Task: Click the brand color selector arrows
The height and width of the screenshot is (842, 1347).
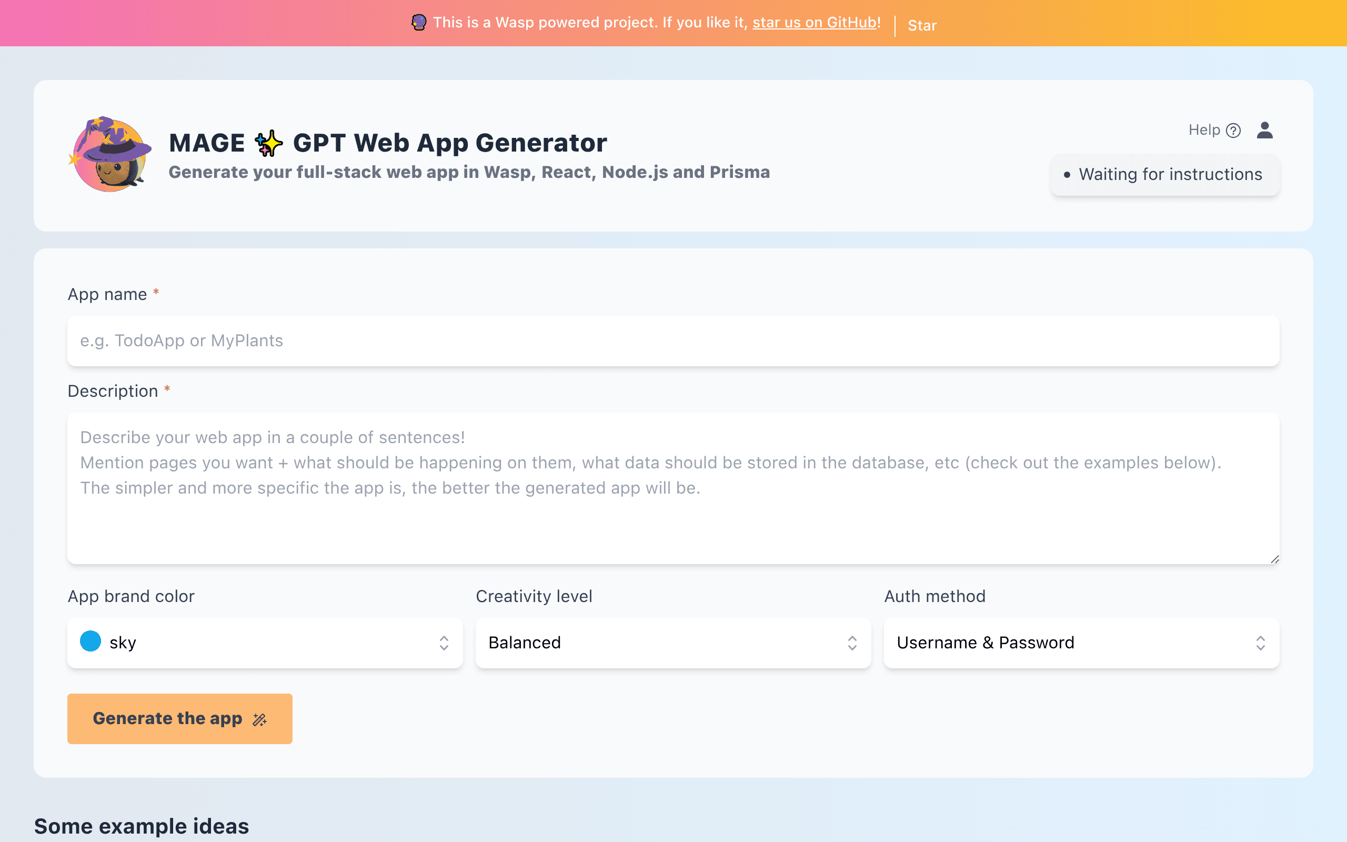Action: (x=444, y=643)
